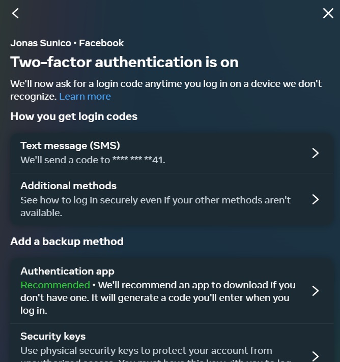Click the physical security keys description text

coord(146,351)
